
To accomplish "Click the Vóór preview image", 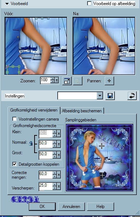I will (x=36, y=46).
